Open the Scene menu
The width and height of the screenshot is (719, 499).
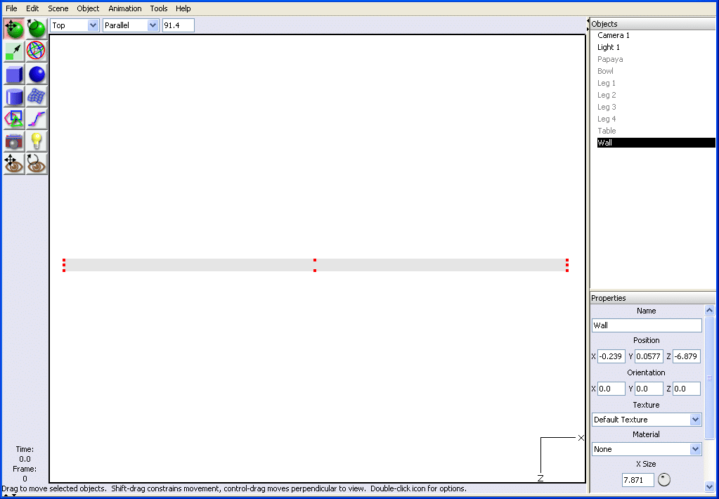pos(58,8)
